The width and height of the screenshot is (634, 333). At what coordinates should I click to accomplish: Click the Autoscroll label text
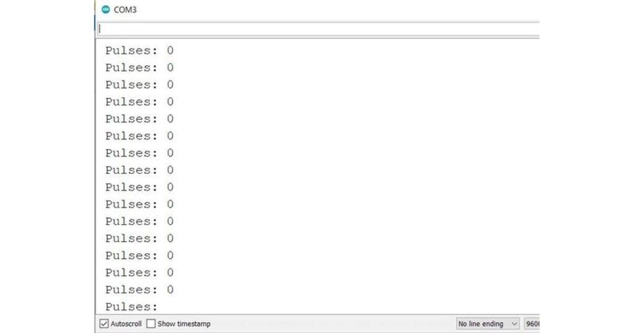pos(126,324)
